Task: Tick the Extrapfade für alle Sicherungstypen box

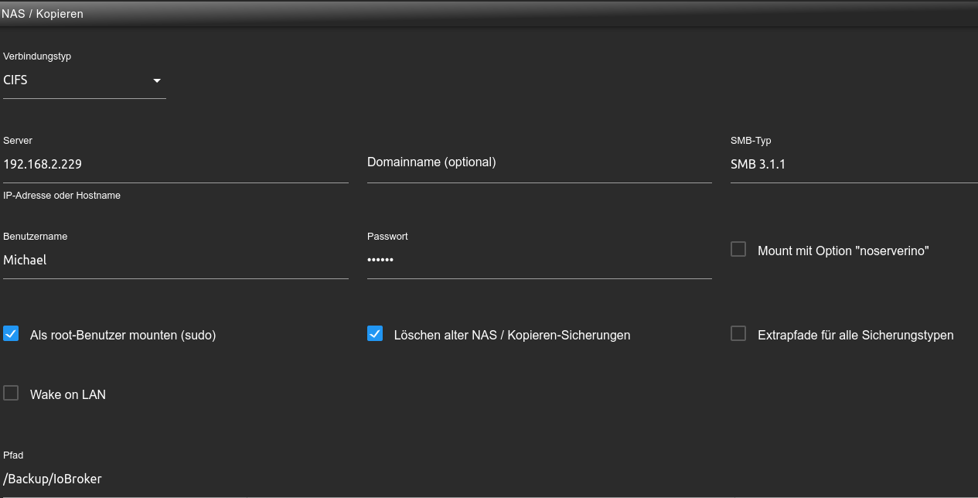Action: 738,333
